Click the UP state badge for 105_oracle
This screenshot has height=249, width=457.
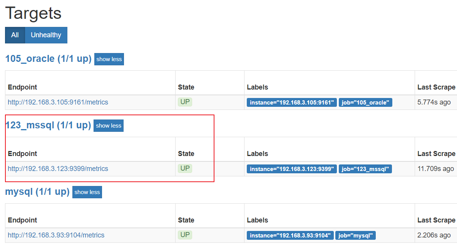coord(185,101)
